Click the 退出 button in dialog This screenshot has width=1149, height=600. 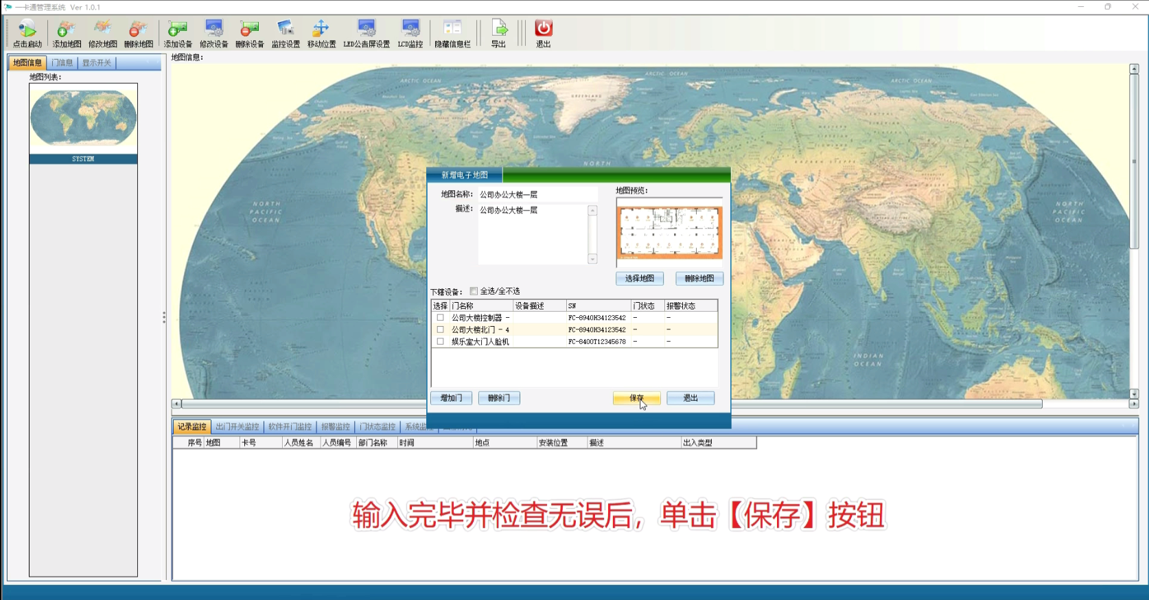coord(690,398)
